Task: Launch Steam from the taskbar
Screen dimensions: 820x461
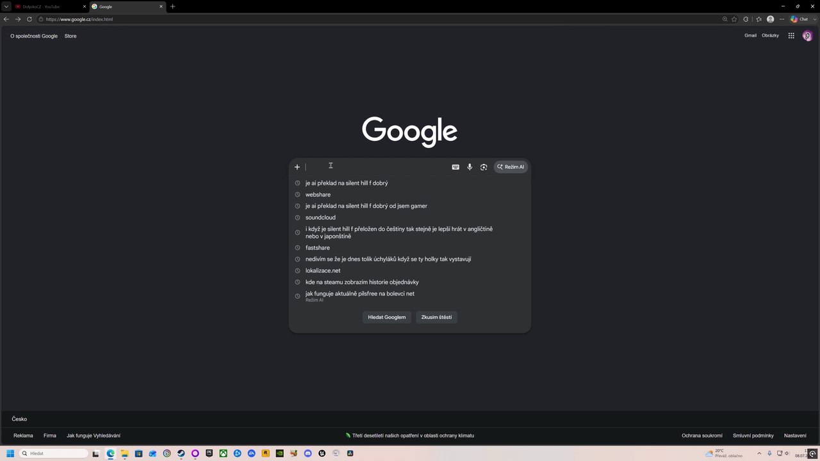Action: click(x=181, y=453)
